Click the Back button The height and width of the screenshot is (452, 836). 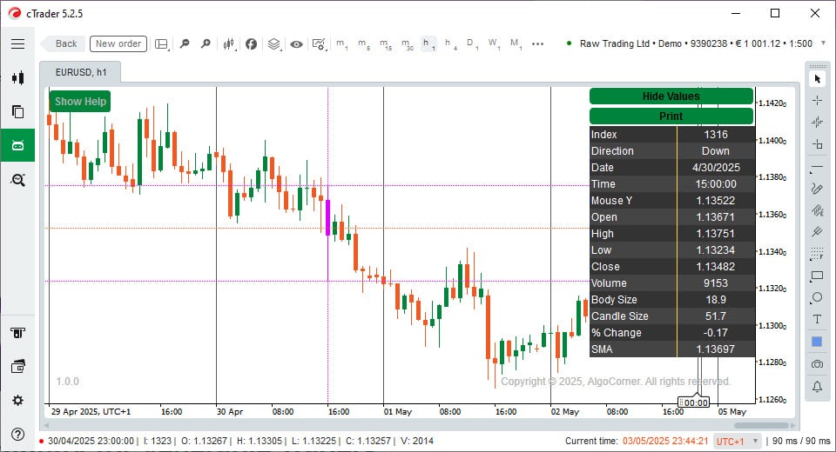pyautogui.click(x=63, y=43)
